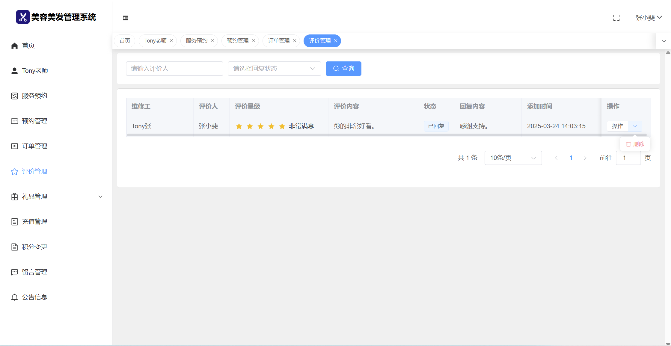Open 充值管理 in the sidebar
Screen dimensions: 671x346
point(34,222)
